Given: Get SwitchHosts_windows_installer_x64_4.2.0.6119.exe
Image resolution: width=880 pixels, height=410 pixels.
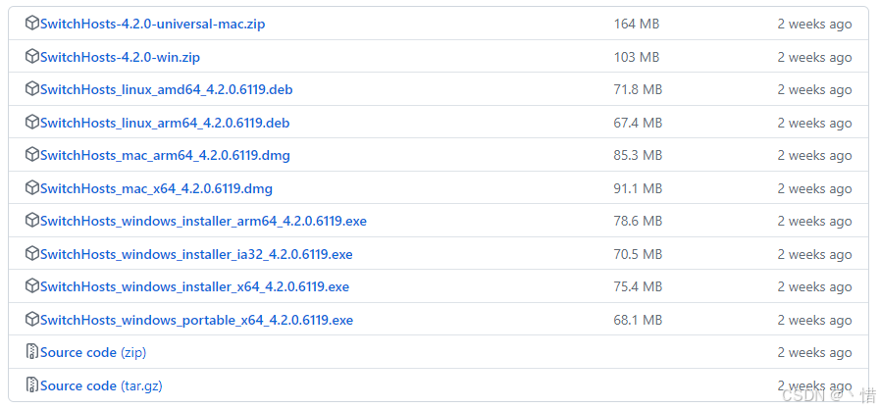Looking at the screenshot, I should pos(195,286).
